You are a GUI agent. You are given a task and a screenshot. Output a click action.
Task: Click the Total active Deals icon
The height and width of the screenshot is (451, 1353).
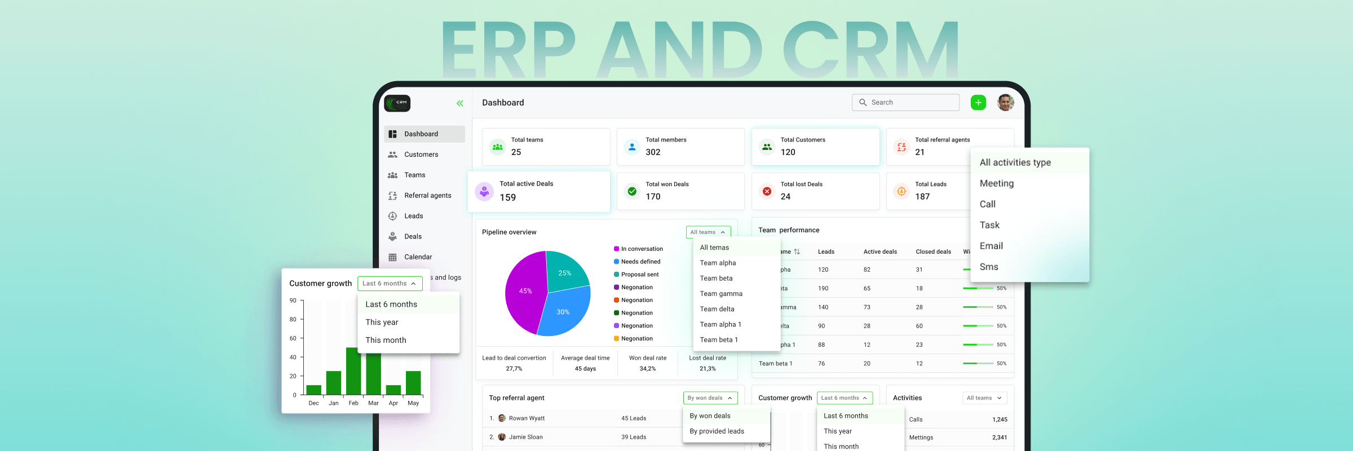tap(484, 192)
